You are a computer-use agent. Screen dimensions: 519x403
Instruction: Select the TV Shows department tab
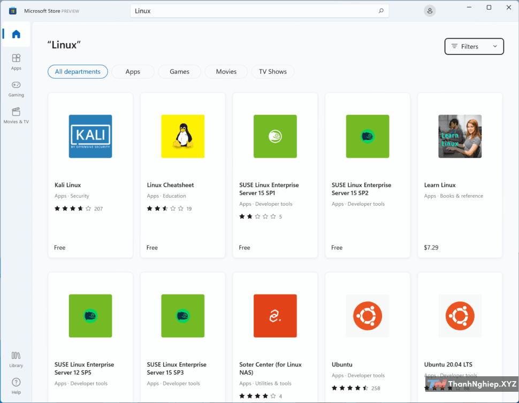[273, 72]
